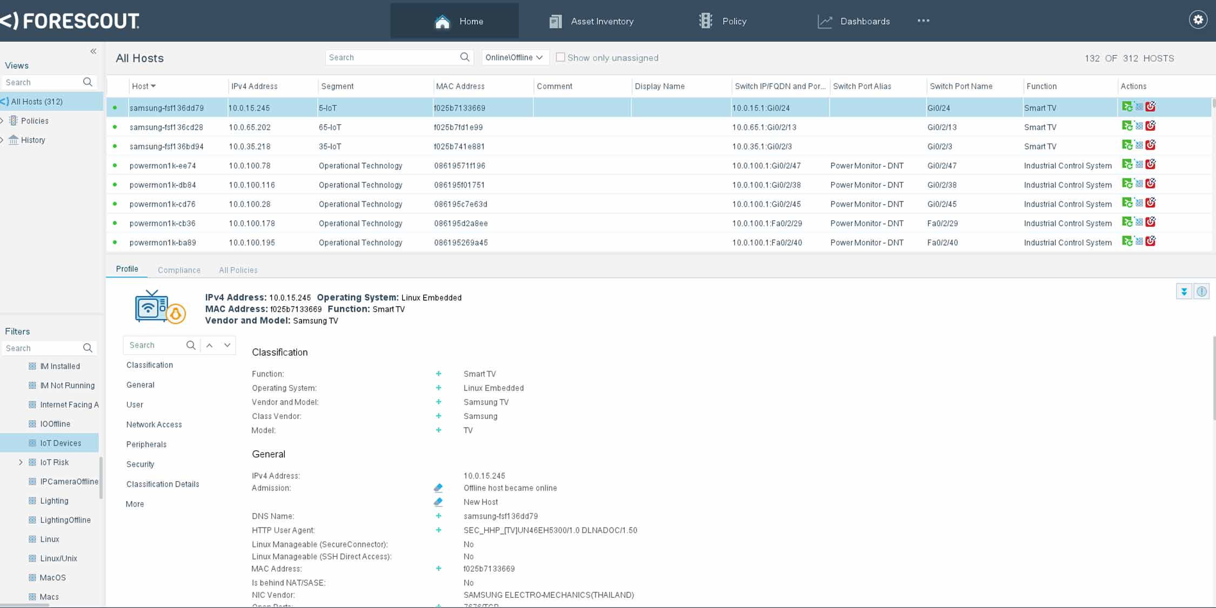Click plus icon next to HTTP User Agent
The width and height of the screenshot is (1216, 608).
pyautogui.click(x=438, y=530)
